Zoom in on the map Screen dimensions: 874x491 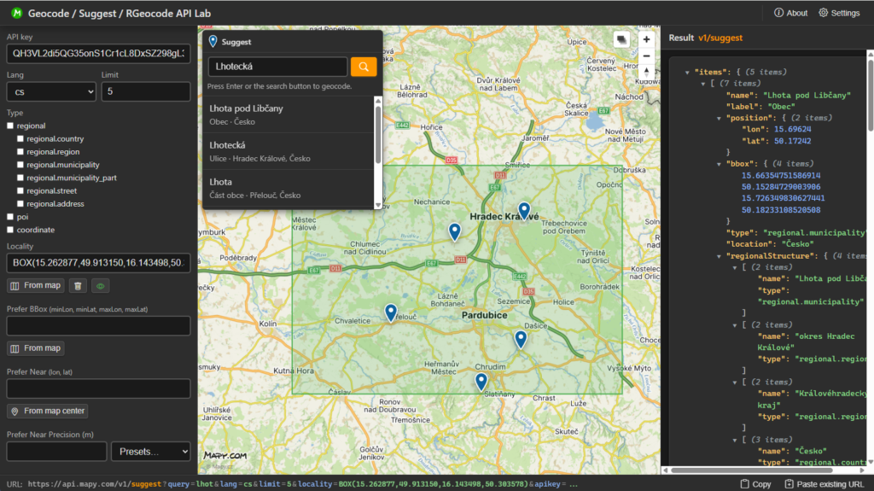pyautogui.click(x=646, y=39)
